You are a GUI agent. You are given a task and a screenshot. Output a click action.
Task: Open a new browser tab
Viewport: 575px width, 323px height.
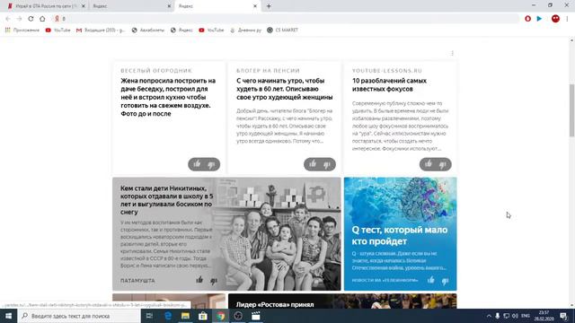pyautogui.click(x=269, y=6)
